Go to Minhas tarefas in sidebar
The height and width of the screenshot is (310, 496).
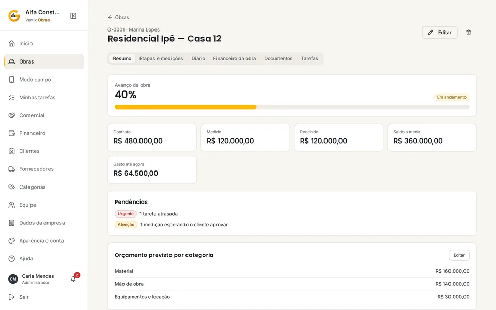[44, 98]
